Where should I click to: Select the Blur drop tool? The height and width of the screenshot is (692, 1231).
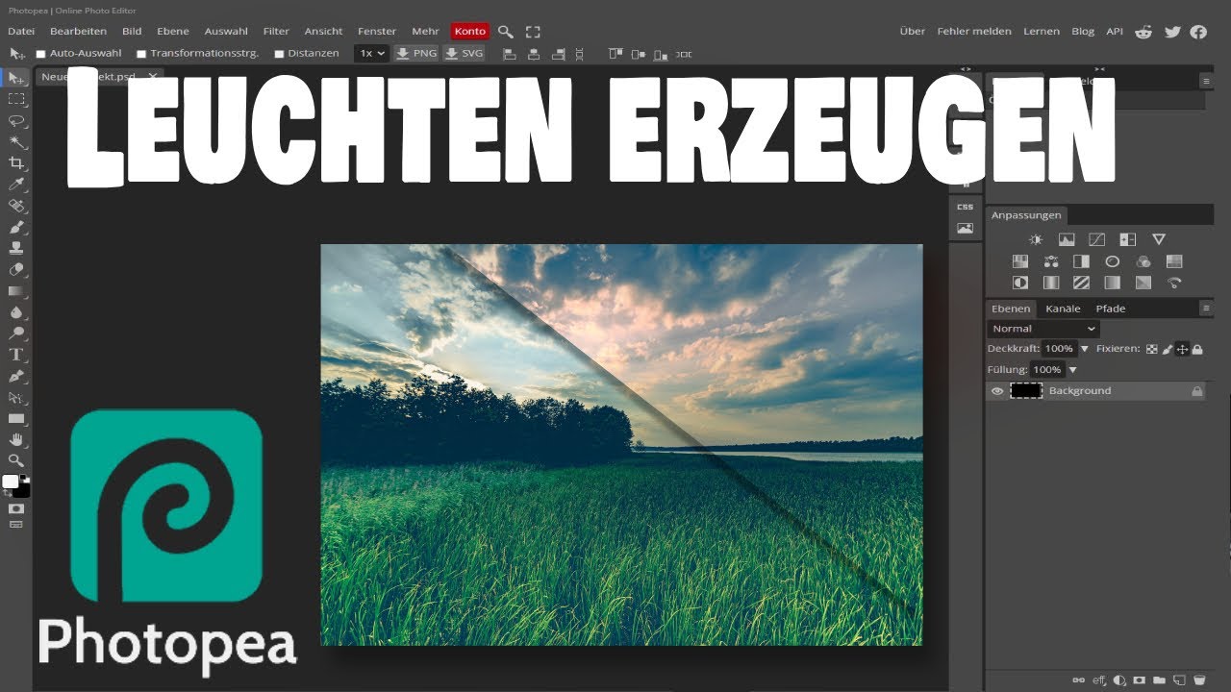coord(16,312)
